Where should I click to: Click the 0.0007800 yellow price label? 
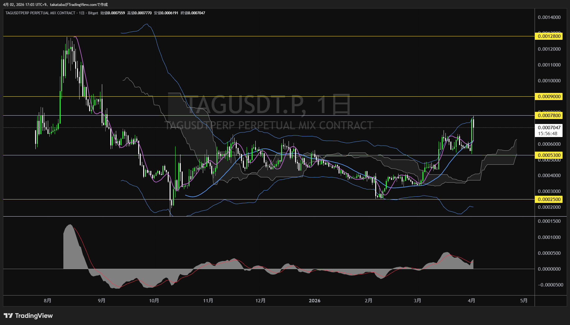click(x=549, y=116)
